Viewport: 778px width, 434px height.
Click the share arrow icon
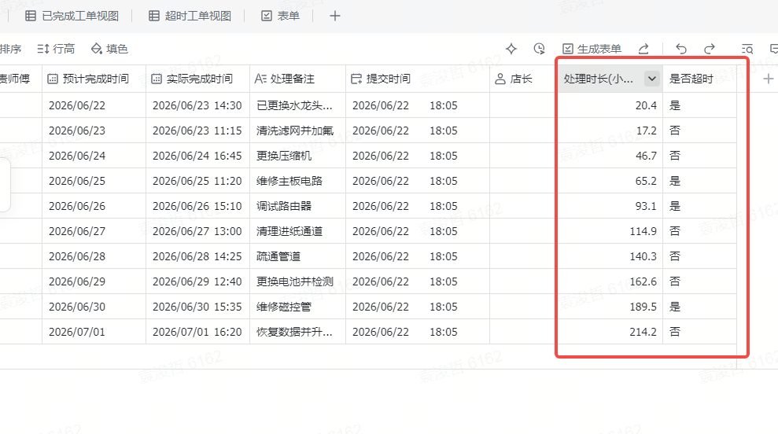coord(643,49)
